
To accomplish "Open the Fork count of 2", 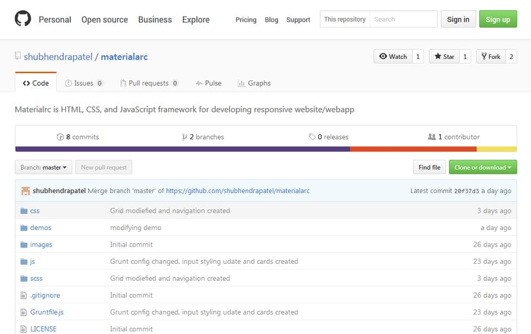I will (512, 57).
